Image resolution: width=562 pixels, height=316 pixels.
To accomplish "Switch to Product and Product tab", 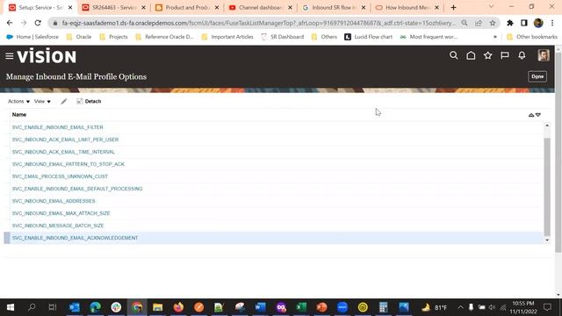I will point(187,8).
